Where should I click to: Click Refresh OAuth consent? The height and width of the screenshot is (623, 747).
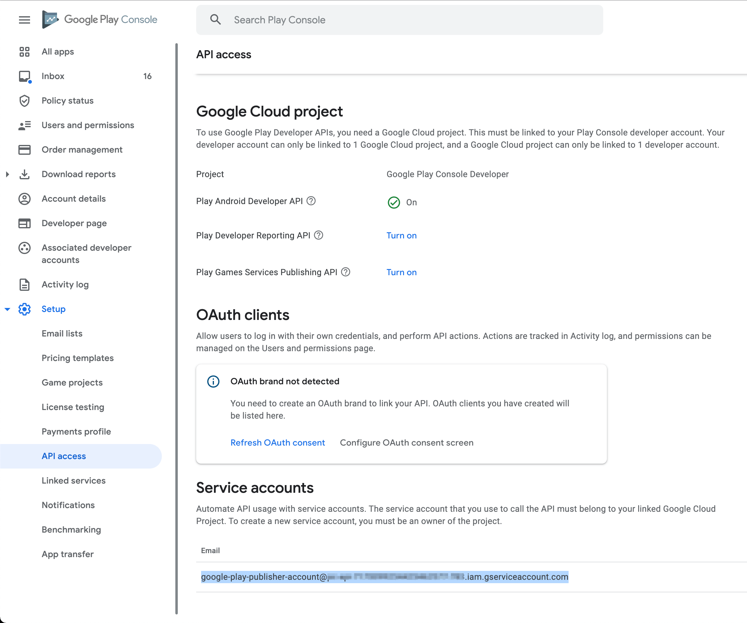277,443
